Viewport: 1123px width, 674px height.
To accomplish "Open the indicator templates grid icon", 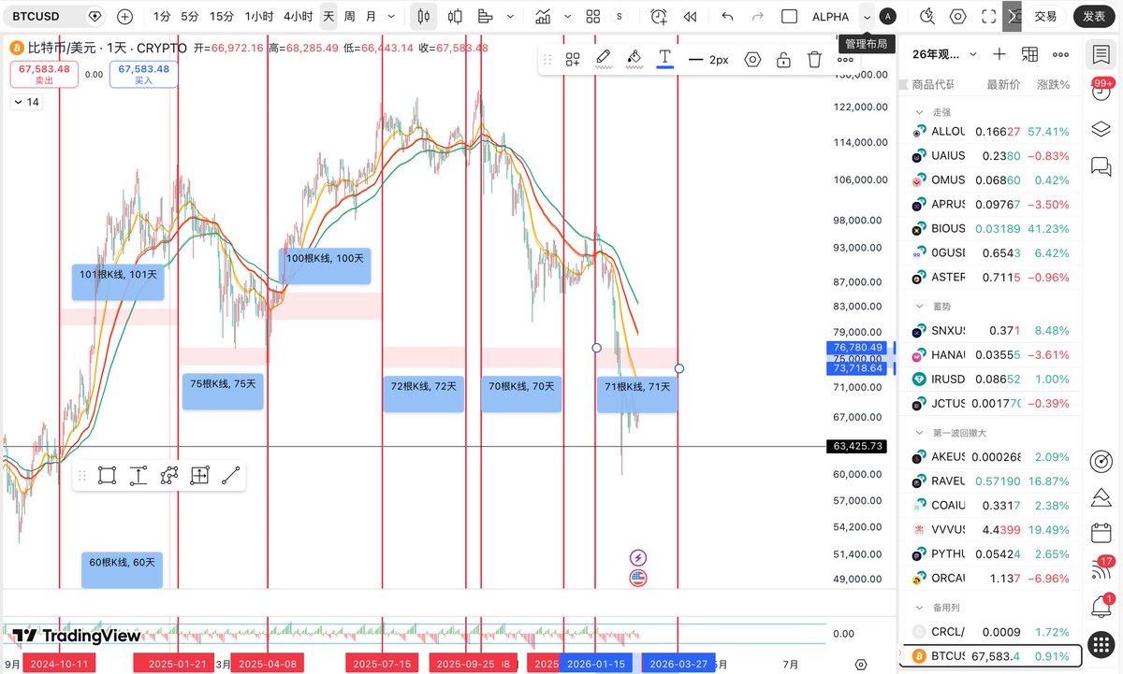I will 593,17.
